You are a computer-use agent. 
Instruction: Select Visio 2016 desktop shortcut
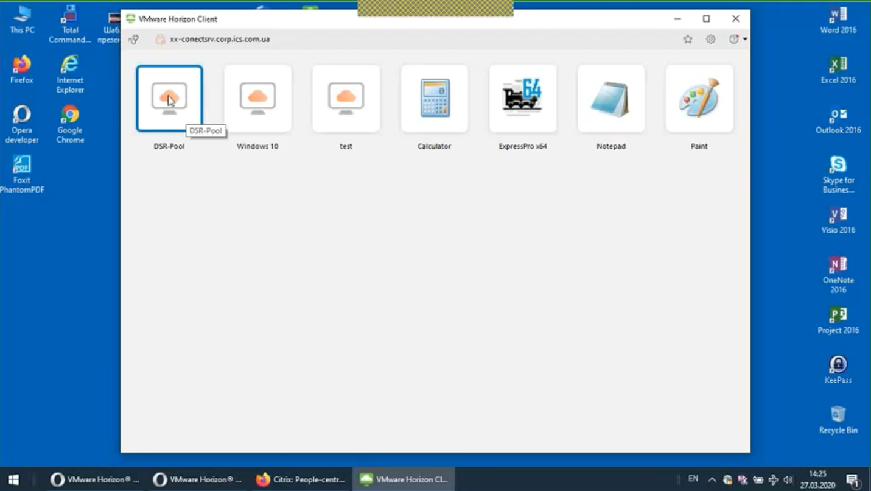[838, 220]
